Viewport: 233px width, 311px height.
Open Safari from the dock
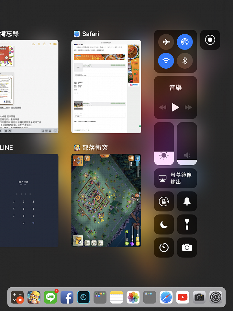pyautogui.click(x=166, y=297)
